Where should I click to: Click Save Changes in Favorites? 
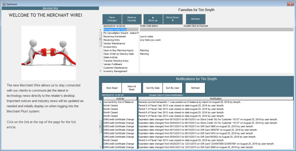(112, 19)
